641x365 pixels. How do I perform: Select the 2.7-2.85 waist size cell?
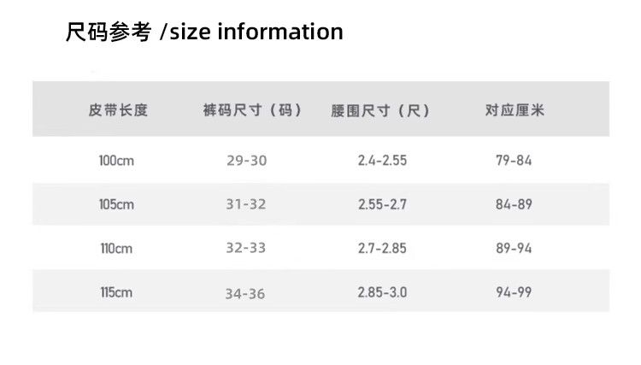coord(382,249)
